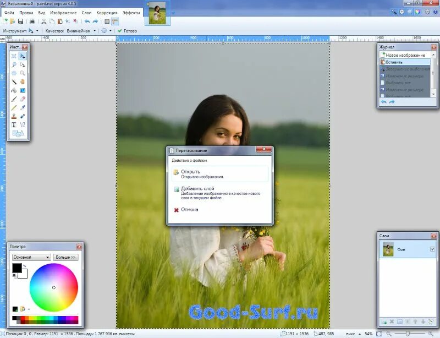Screen dimensions: 440x338
Task: Select the Recolor tool
Action: tap(23, 116)
